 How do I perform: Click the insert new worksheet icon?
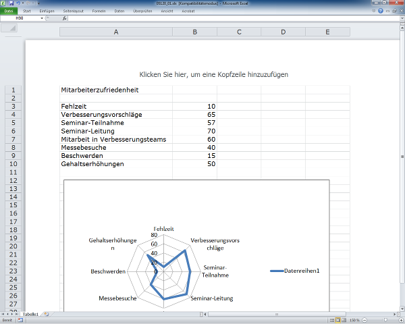pos(47,315)
